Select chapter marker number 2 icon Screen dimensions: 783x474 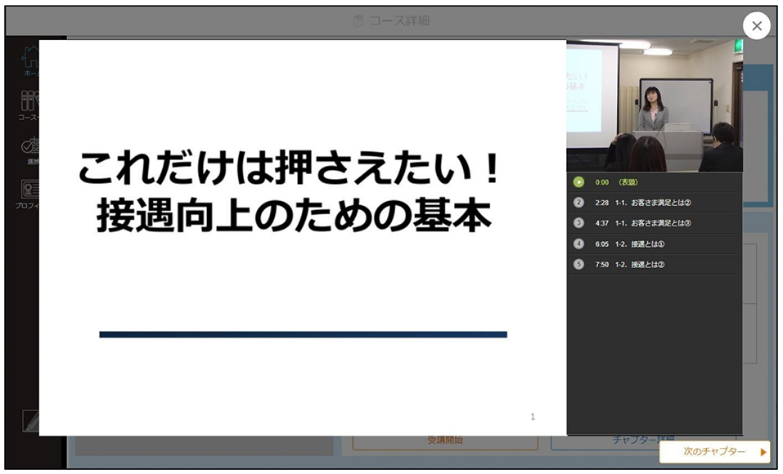pos(578,203)
